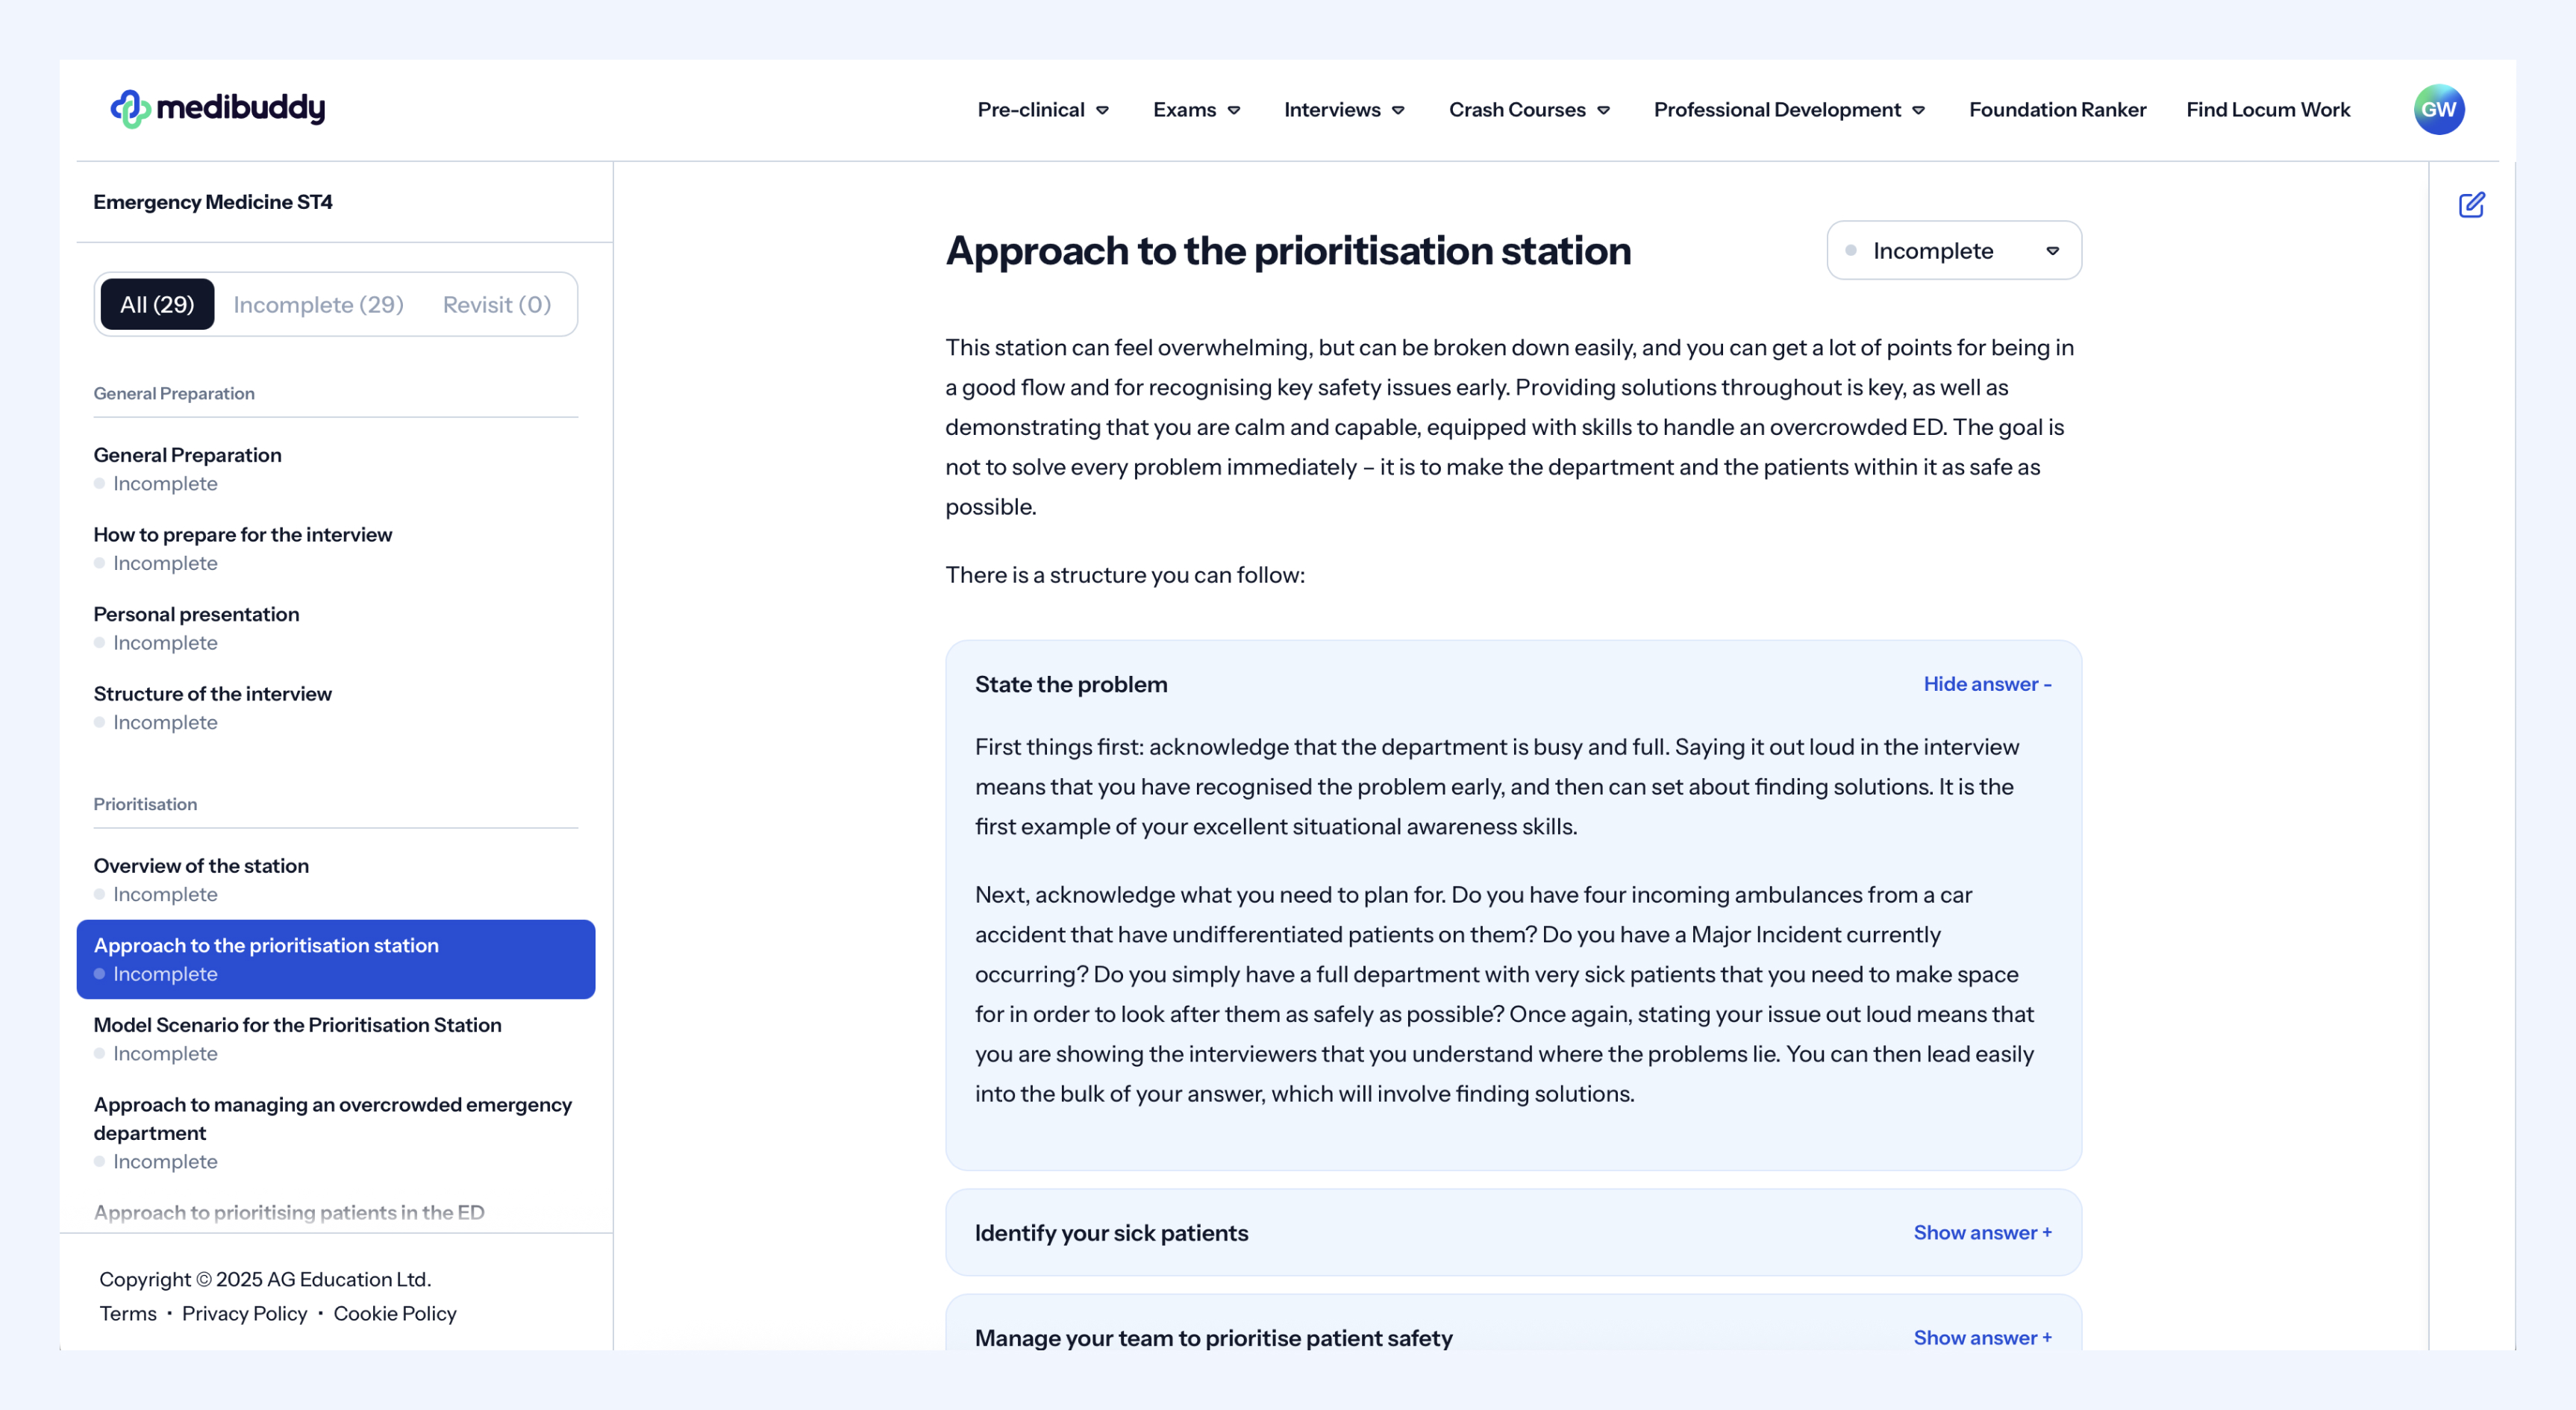Screen dimensions: 2576x1410
Task: Open Foundation Ranker page
Action: pos(2057,110)
